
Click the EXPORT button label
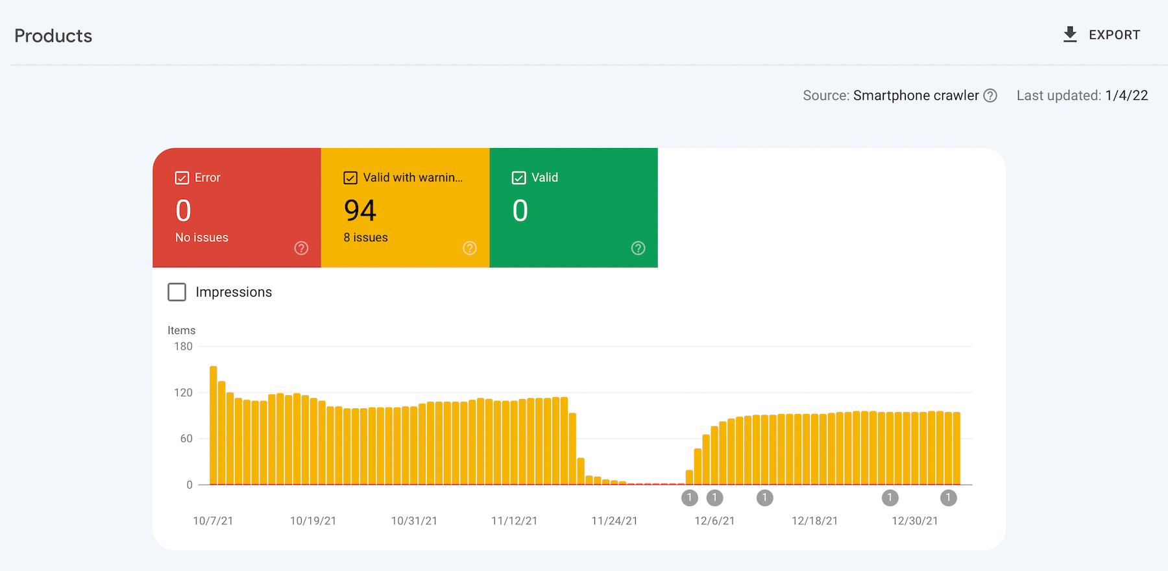click(1114, 35)
